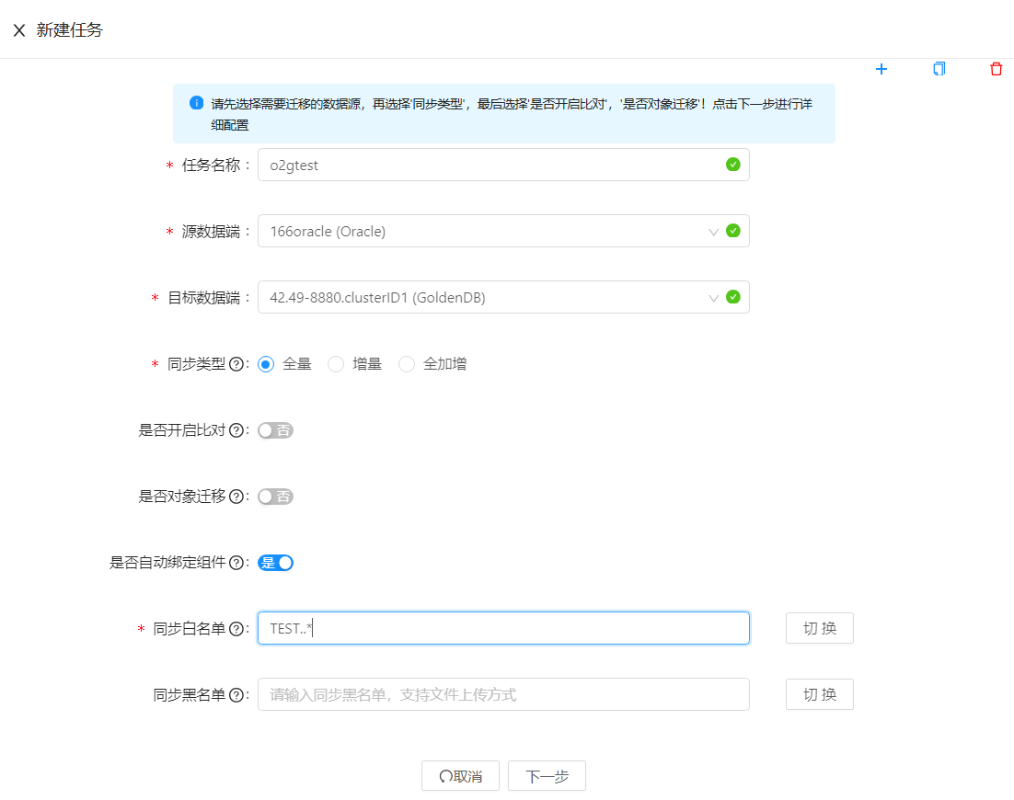Click help icon next to 是否开启比对
The height and width of the screenshot is (800, 1014).
236,430
